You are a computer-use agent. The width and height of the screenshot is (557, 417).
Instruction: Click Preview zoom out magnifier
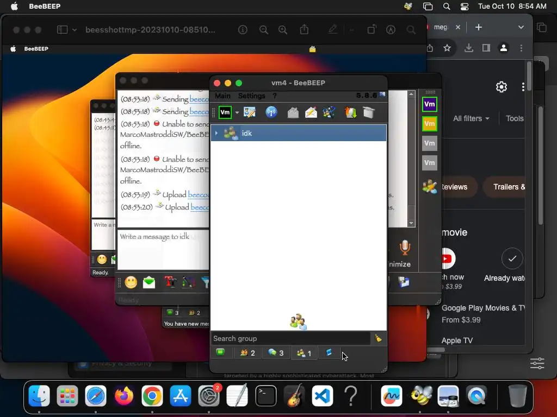tap(264, 30)
